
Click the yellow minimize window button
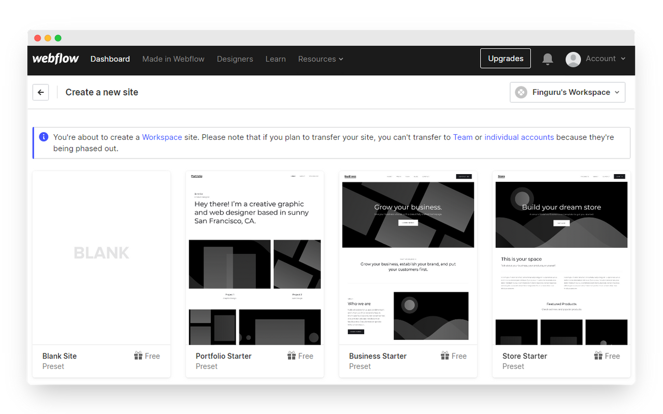pyautogui.click(x=48, y=38)
